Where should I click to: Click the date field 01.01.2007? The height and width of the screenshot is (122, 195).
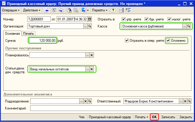click(72, 19)
